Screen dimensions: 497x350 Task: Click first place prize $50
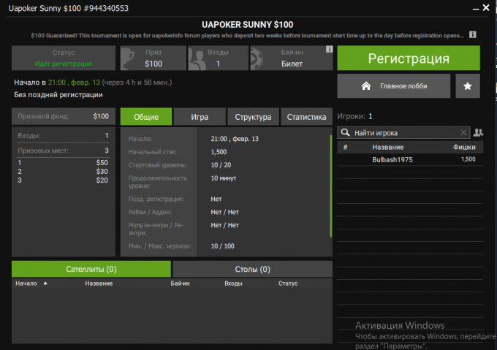pos(102,163)
